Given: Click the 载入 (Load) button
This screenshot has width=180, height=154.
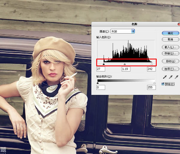Looking at the screenshot, I should (x=168, y=47).
